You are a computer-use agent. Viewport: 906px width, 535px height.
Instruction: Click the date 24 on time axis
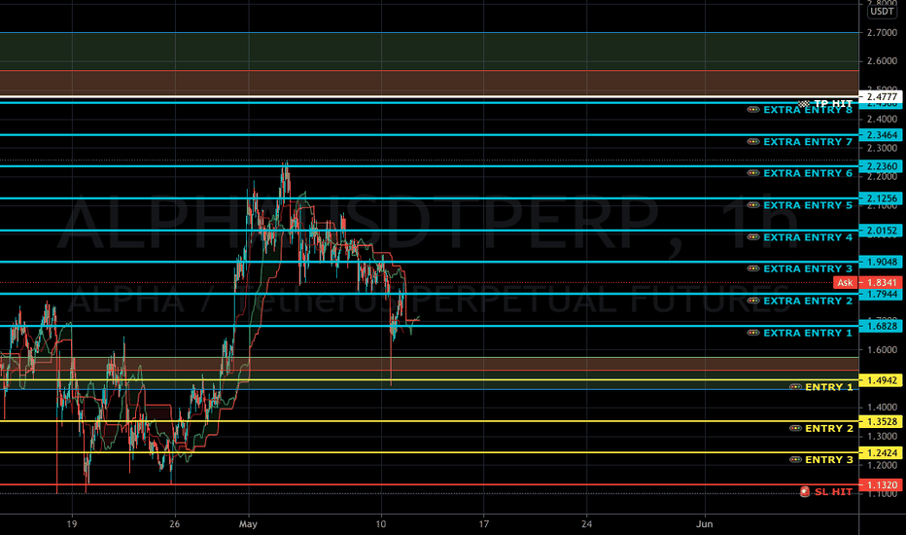click(586, 524)
